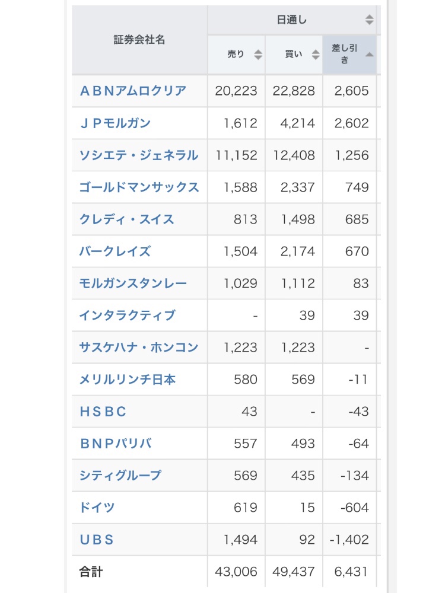Viewport: 445px width, 593px height.
Task: Open HSBC broker link
Action: tap(103, 412)
